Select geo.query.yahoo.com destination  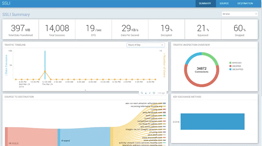coord(151,127)
